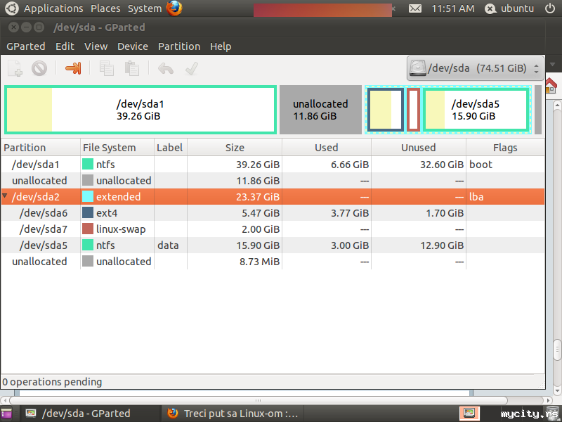Click the Delete partition toolbar icon
The width and height of the screenshot is (562, 422).
(39, 68)
